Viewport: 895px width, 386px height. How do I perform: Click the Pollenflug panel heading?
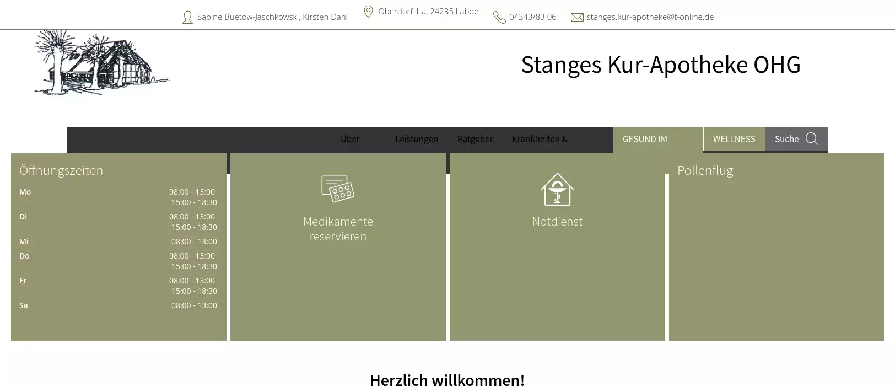[x=705, y=170]
